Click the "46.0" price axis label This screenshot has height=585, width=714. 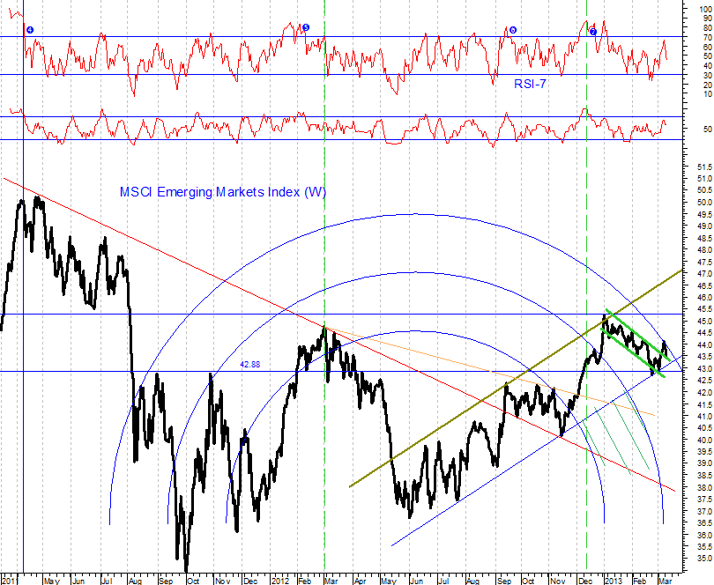[704, 297]
